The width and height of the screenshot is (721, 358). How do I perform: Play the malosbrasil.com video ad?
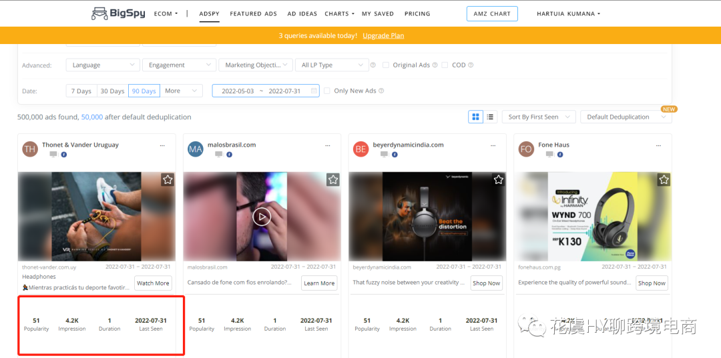point(262,216)
